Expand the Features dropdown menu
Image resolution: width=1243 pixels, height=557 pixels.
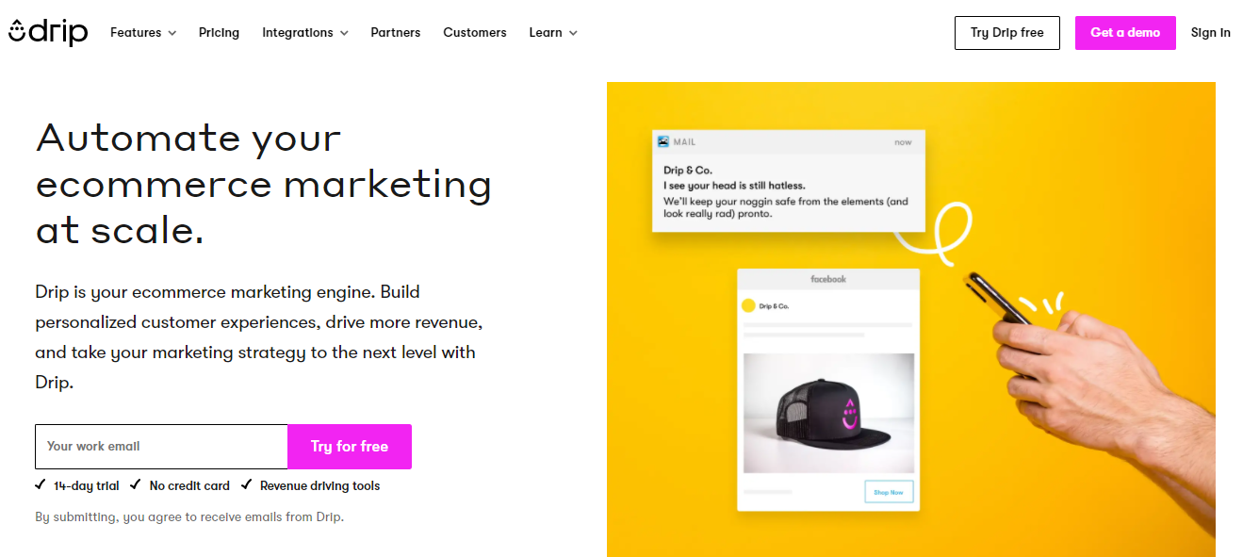click(x=143, y=33)
